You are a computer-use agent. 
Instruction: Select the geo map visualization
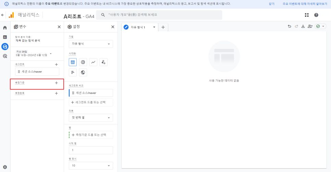click(x=83, y=72)
